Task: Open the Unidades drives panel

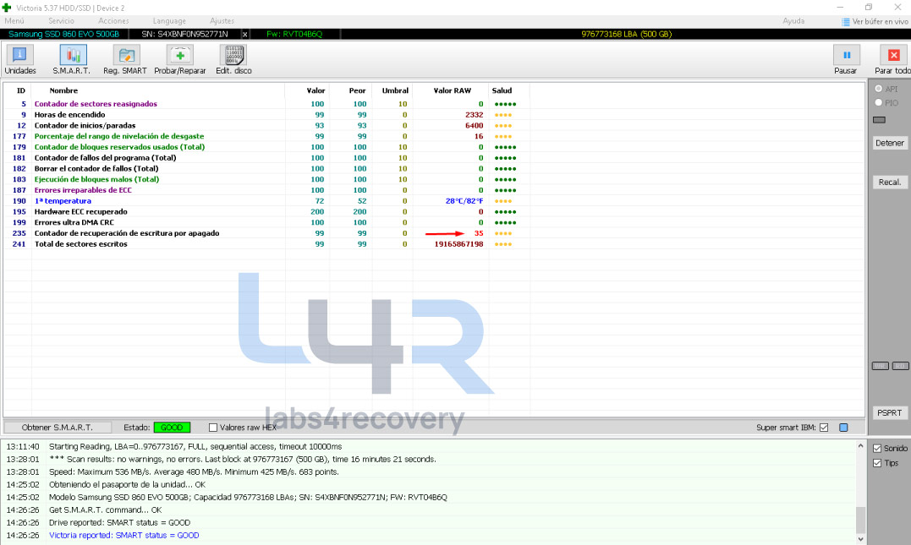Action: [19, 59]
